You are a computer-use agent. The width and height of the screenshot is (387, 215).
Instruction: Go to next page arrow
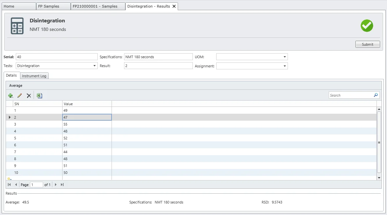pyautogui.click(x=56, y=185)
